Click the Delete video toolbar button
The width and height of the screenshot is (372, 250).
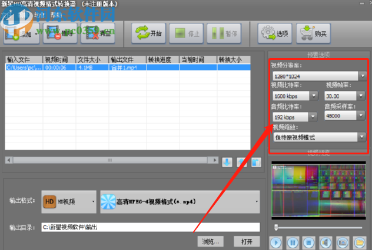(x=60, y=33)
